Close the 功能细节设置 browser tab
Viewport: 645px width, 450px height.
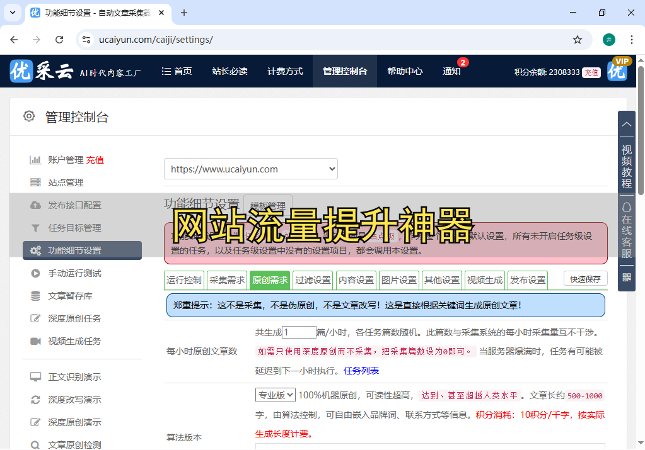161,13
